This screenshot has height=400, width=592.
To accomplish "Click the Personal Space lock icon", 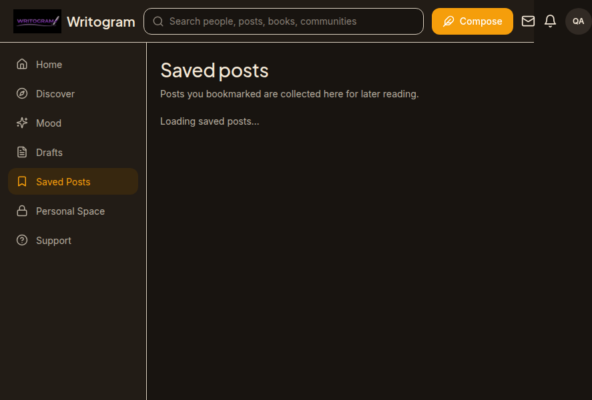I will pyautogui.click(x=22, y=211).
